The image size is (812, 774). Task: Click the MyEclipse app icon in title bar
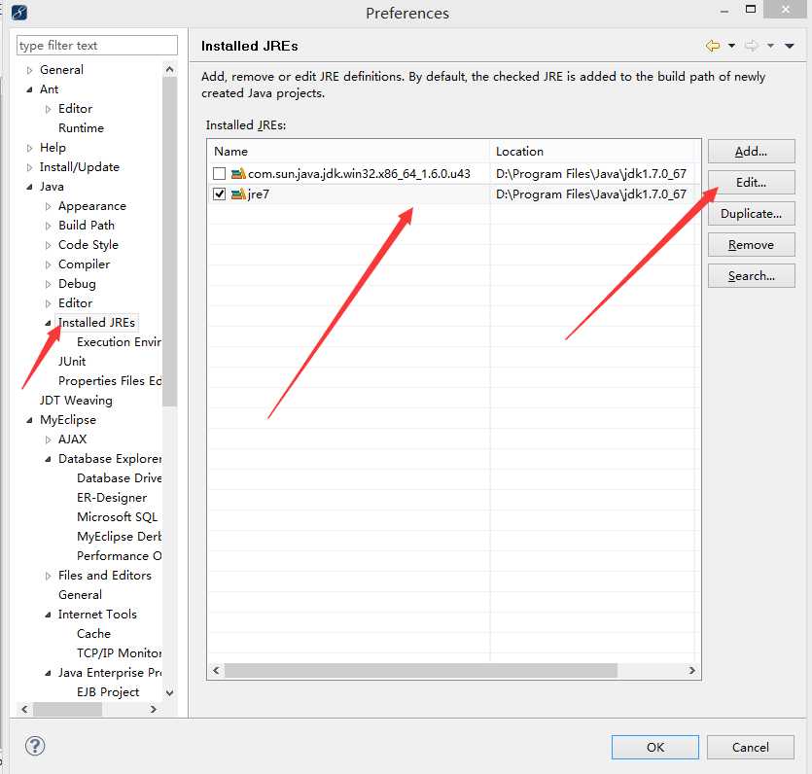(x=19, y=12)
